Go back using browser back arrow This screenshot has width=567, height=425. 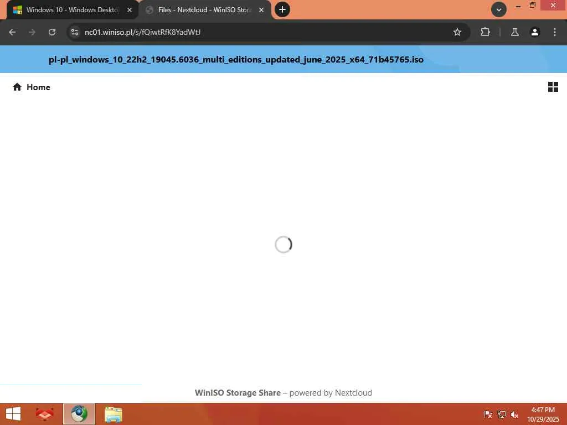point(12,32)
